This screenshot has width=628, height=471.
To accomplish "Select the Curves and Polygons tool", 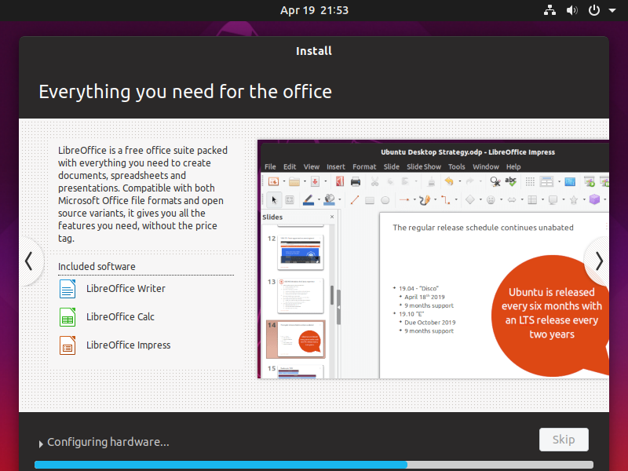I will click(x=425, y=199).
